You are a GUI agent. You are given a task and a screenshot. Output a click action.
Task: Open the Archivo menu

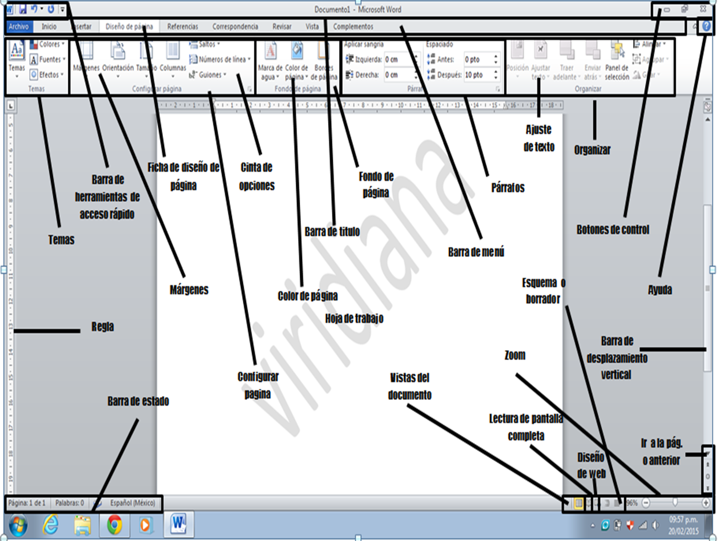19,26
